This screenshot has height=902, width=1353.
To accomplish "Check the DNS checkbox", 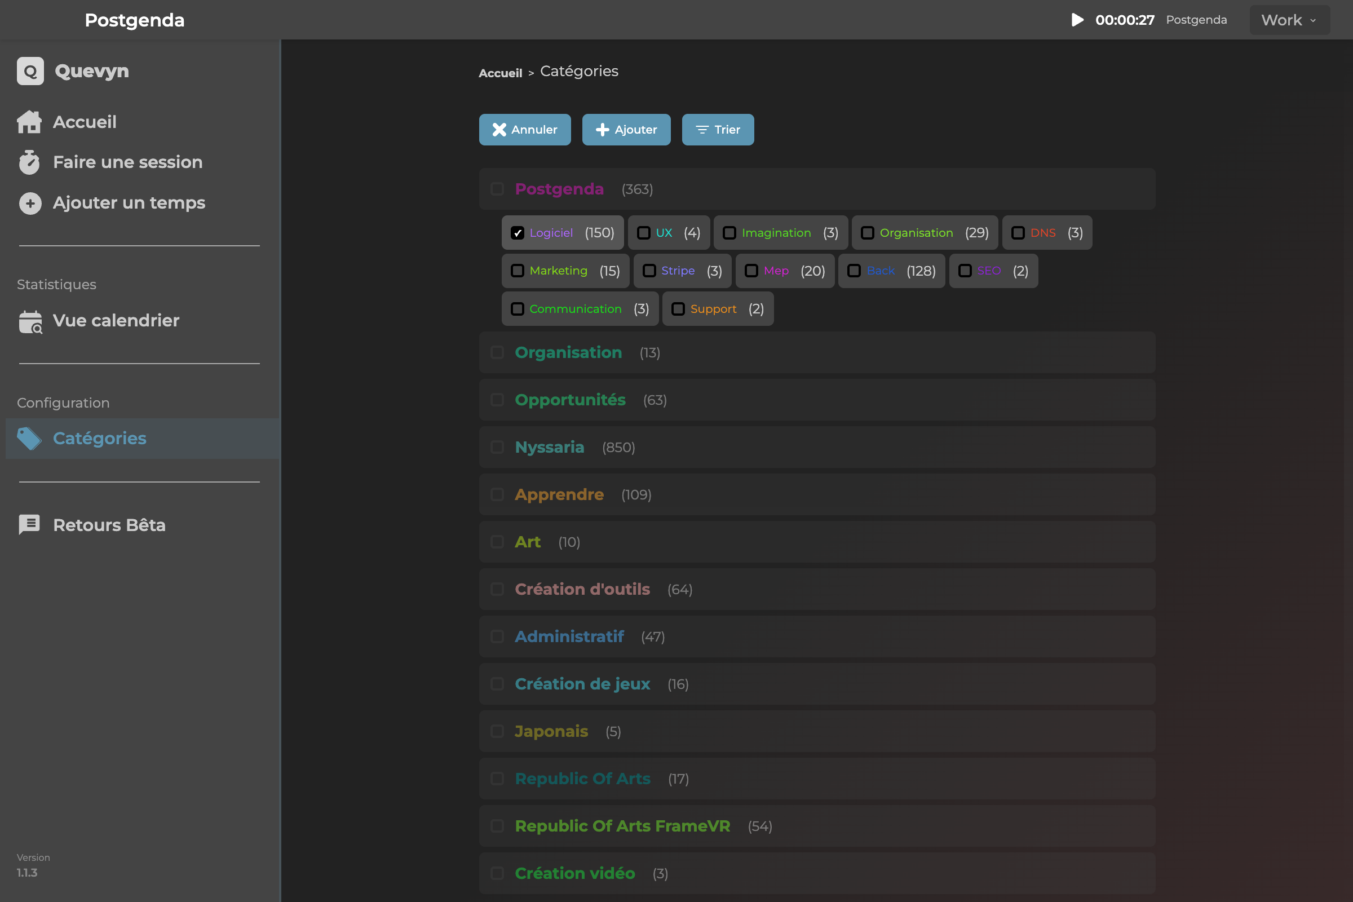I will click(1018, 233).
